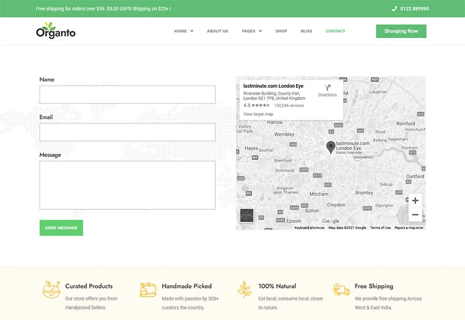Focus the Message text area
Image resolution: width=465 pixels, height=320 pixels.
[x=127, y=185]
